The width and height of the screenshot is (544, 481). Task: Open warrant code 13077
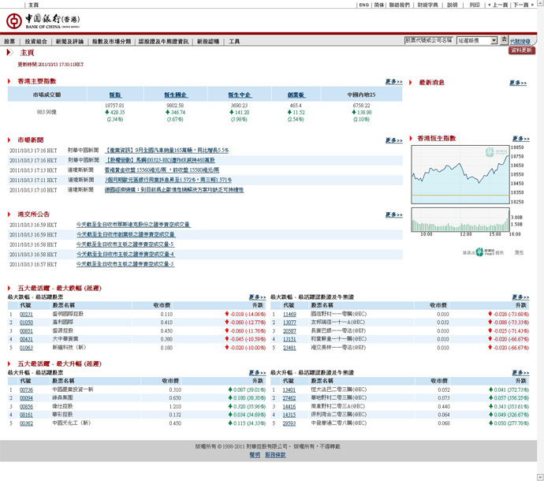pyautogui.click(x=289, y=323)
